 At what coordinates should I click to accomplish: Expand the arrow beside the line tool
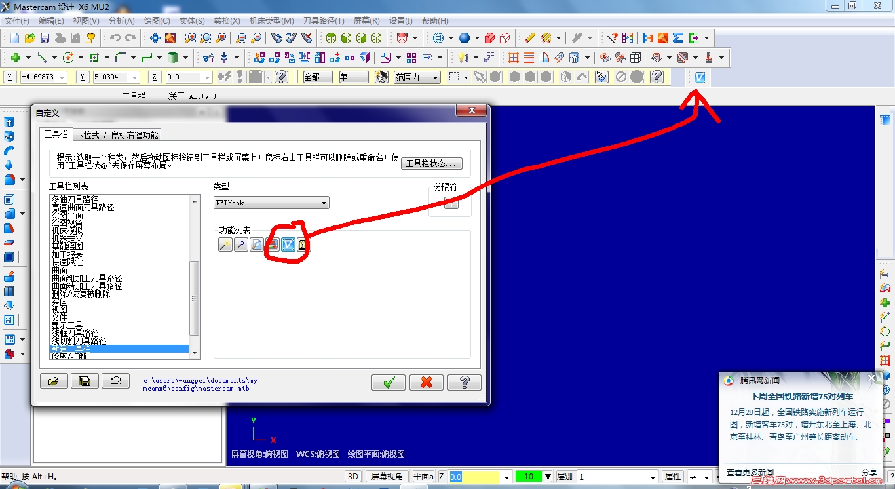click(x=54, y=58)
